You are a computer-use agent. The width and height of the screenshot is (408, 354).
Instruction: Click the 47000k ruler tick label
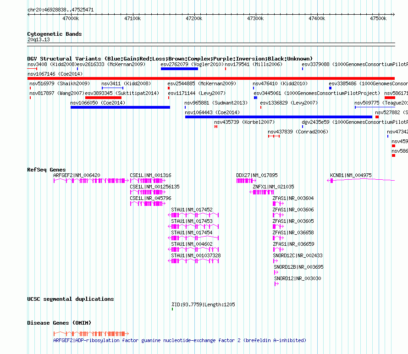tap(71, 18)
